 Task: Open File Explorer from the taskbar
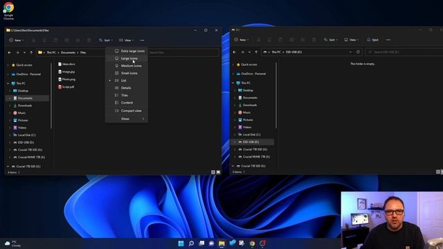coord(221,243)
